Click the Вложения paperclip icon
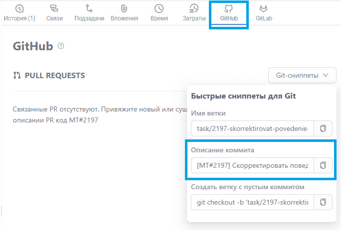The height and width of the screenshot is (230, 341). point(124,8)
